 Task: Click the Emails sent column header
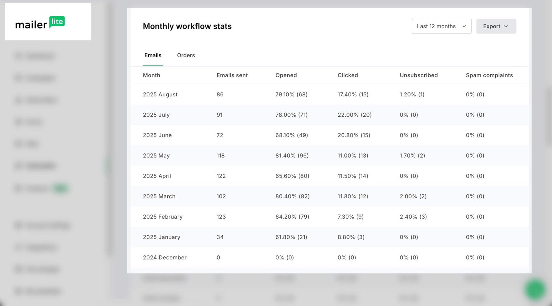point(232,75)
